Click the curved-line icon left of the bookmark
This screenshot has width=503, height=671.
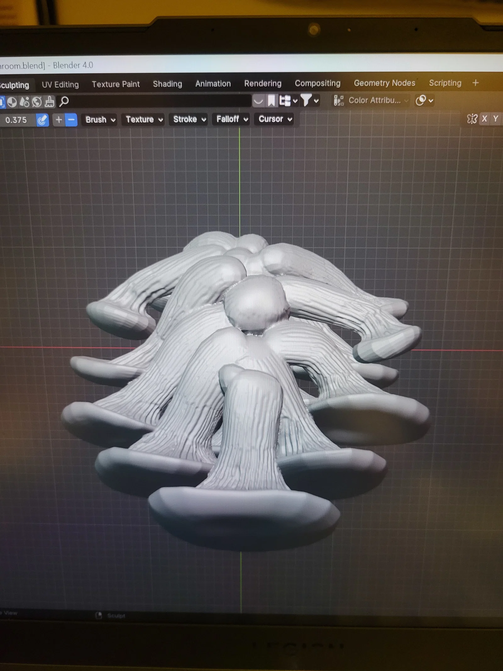[258, 101]
